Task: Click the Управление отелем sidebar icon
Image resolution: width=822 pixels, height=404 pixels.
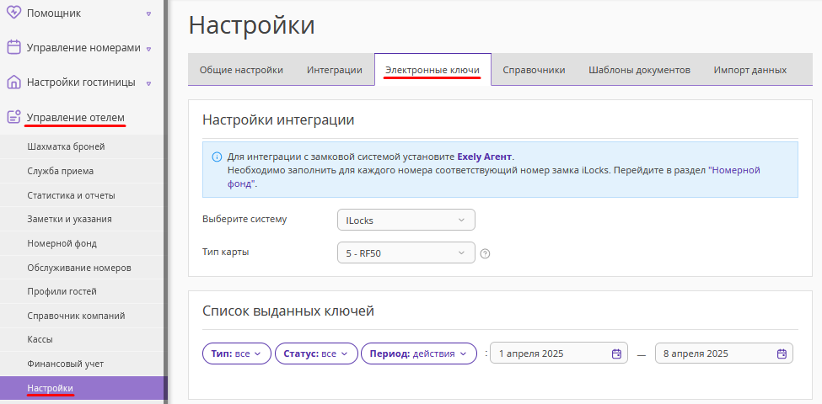Action: (13, 117)
